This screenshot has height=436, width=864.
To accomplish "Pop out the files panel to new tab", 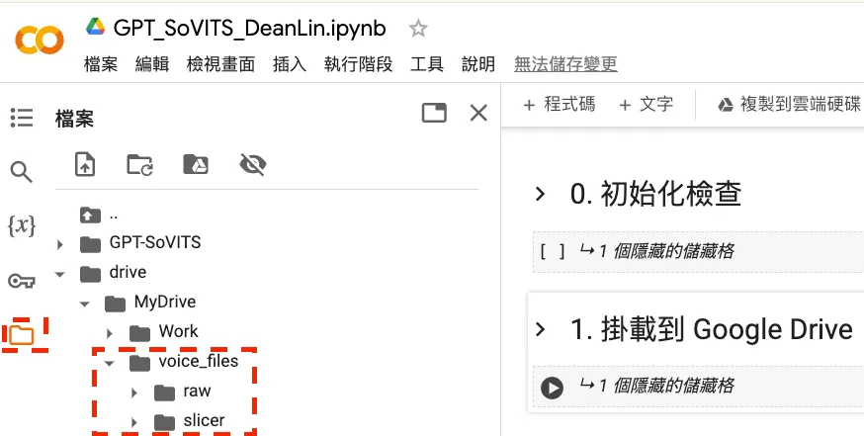I will 434,113.
